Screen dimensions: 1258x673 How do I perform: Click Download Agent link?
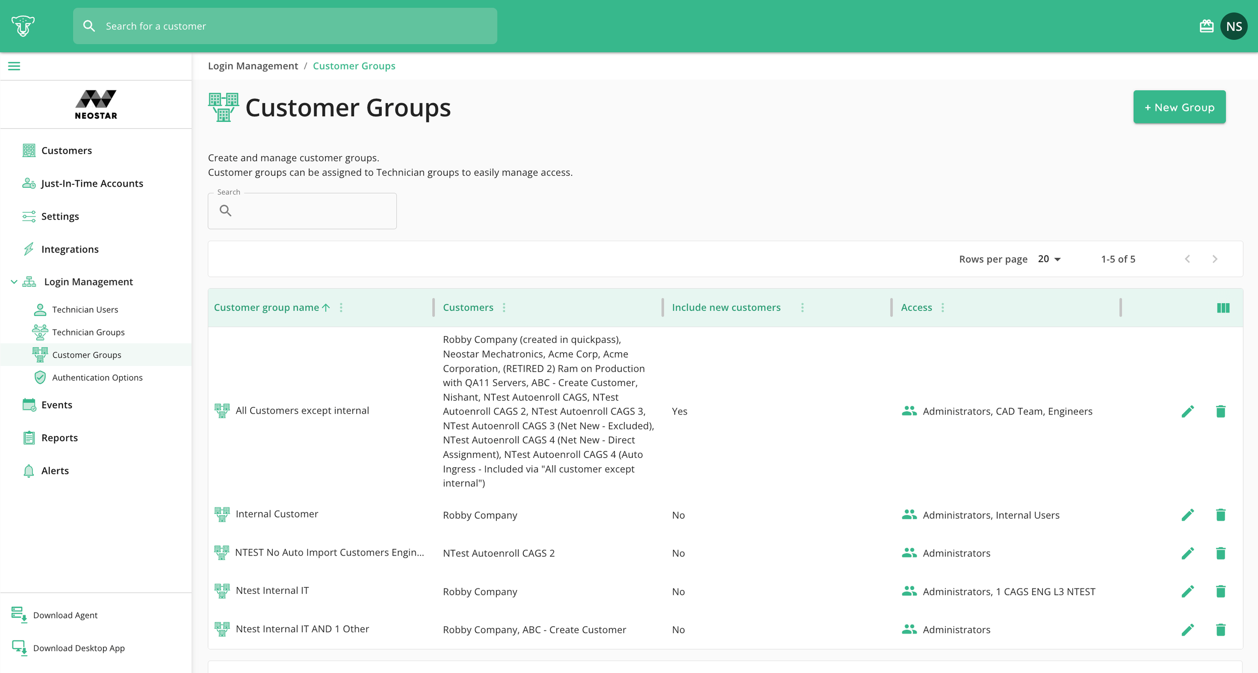click(x=65, y=615)
